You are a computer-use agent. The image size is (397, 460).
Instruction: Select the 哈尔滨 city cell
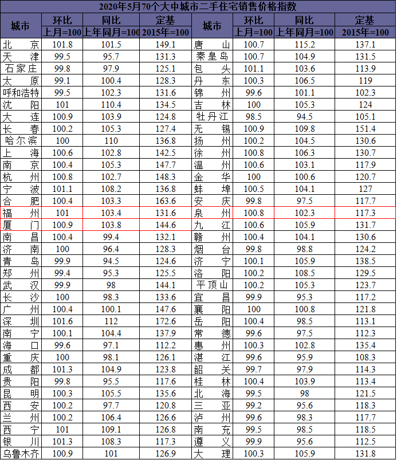click(x=21, y=141)
